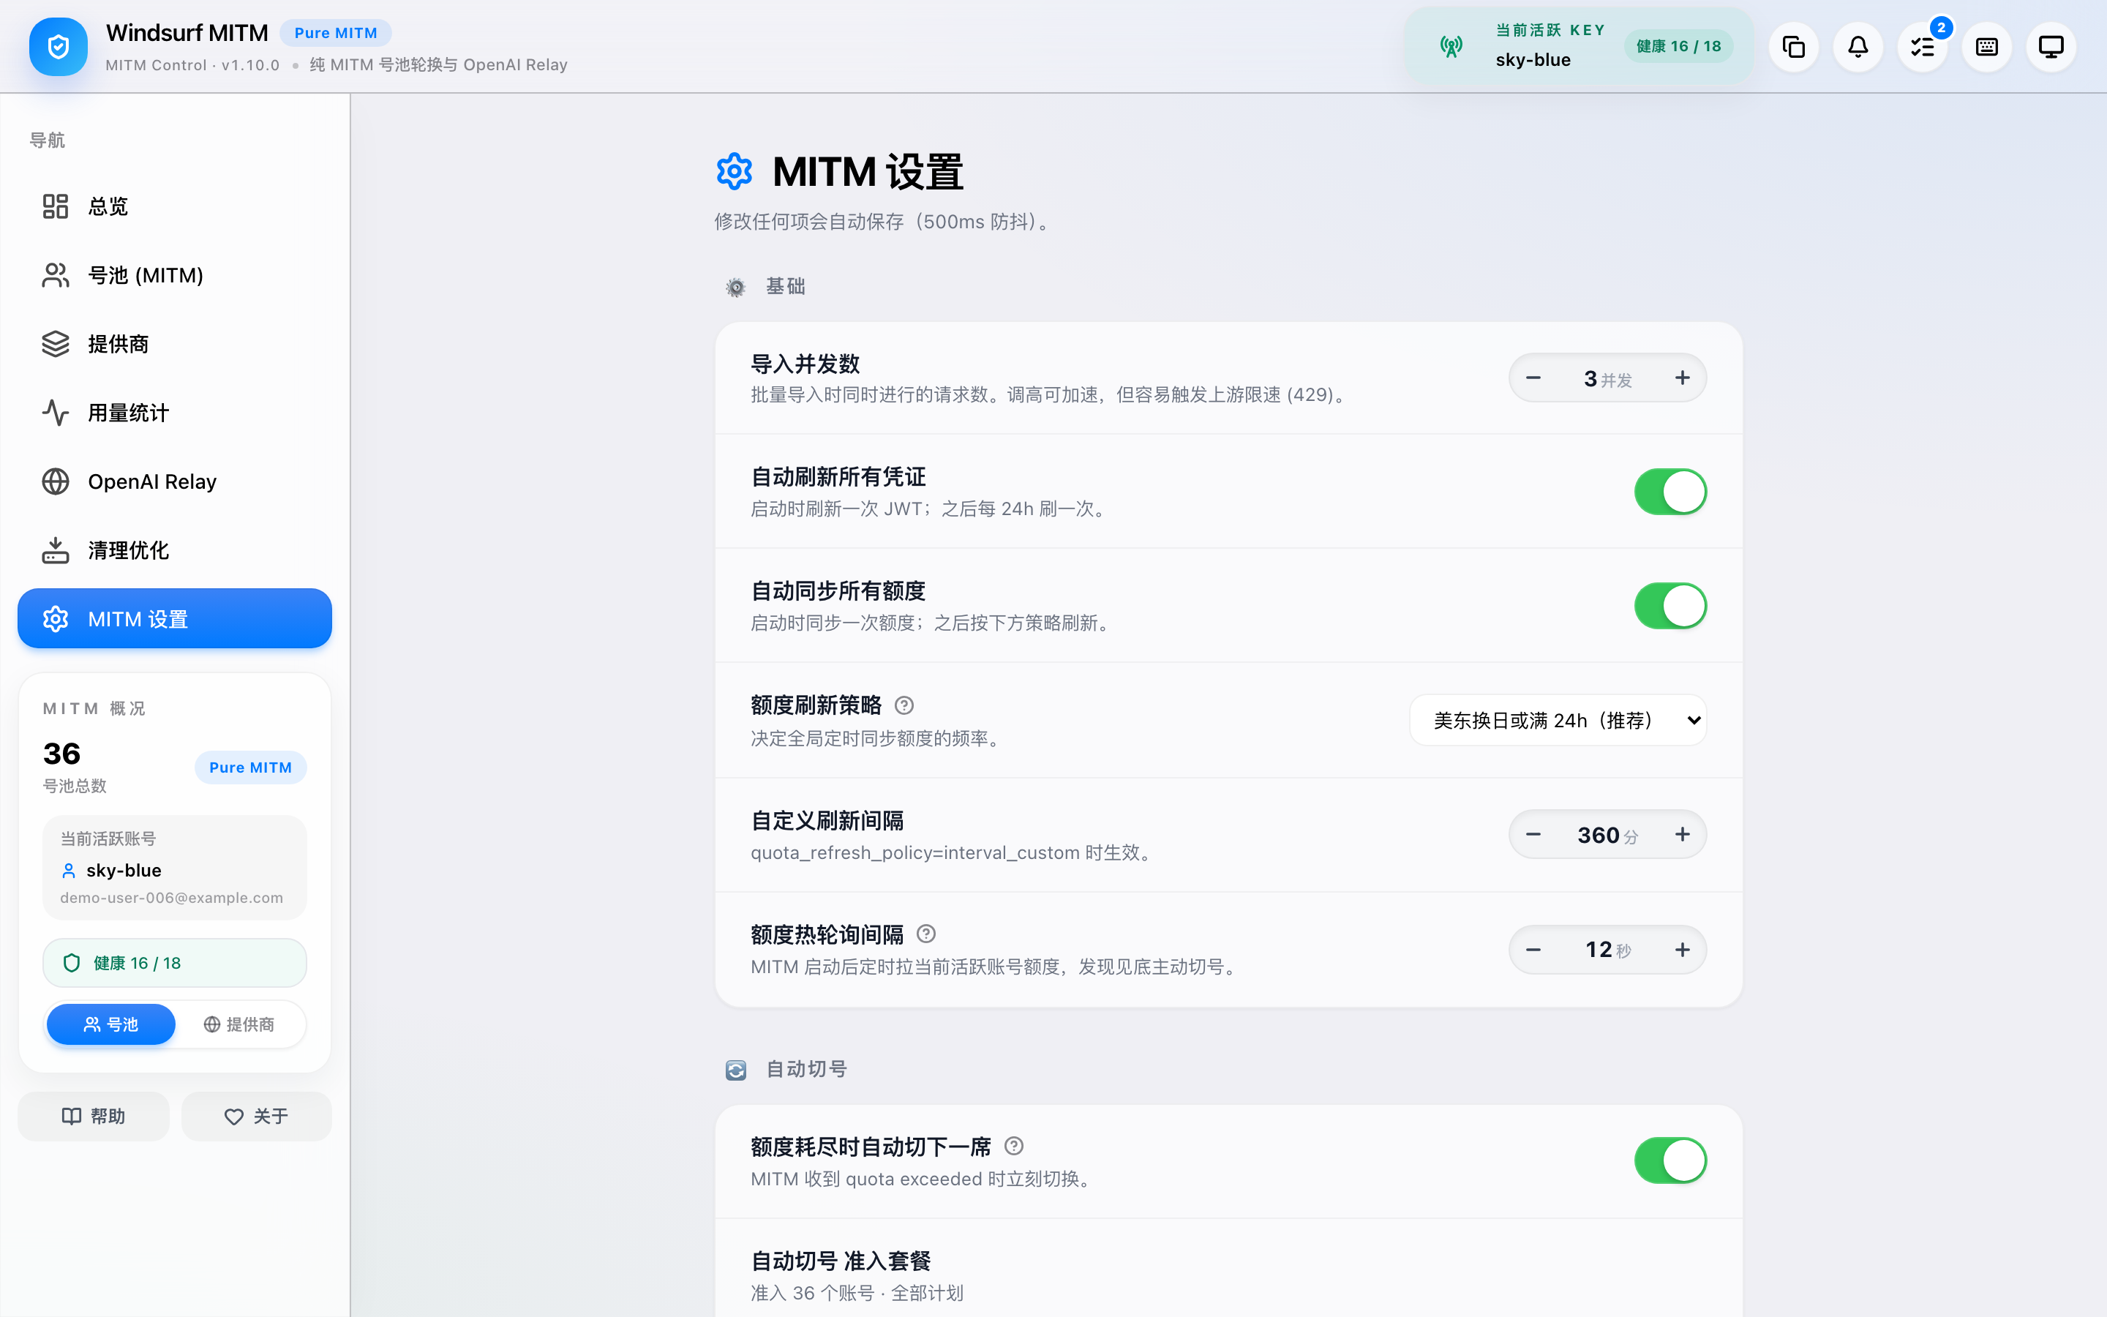
Task: Switch to 提供商 tab in sidebar card
Action: click(239, 1024)
